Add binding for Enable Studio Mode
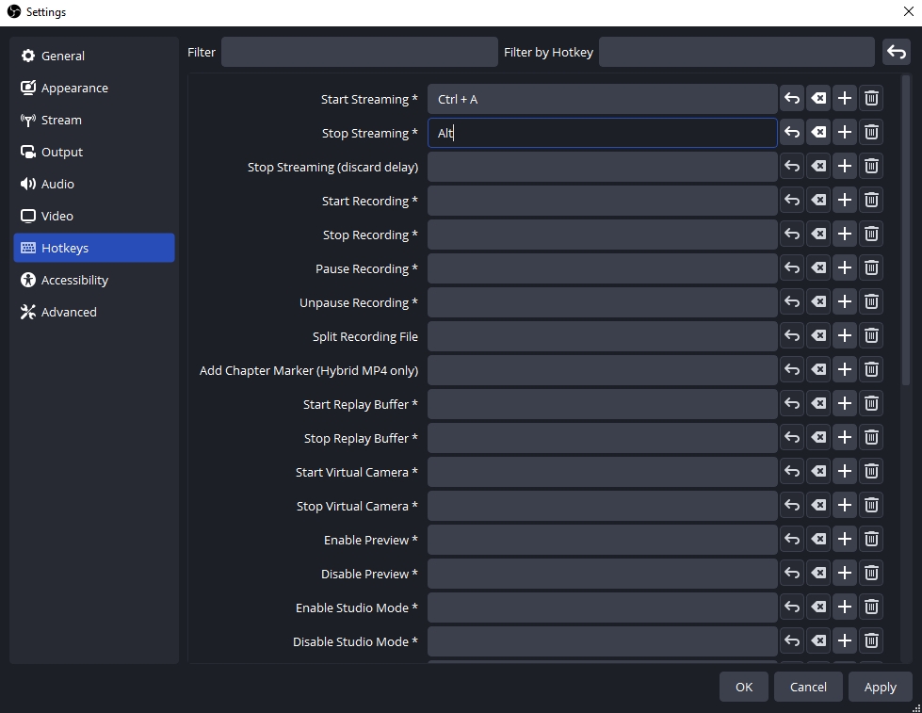 [x=845, y=608]
